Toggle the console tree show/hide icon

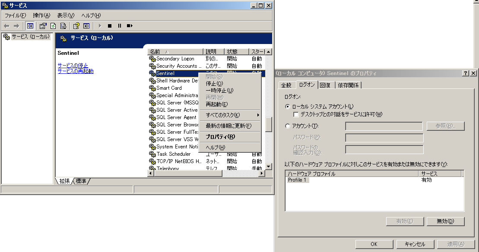[30, 26]
